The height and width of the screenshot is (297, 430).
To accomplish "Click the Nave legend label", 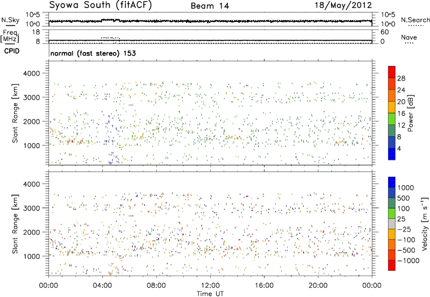I will coord(408,37).
